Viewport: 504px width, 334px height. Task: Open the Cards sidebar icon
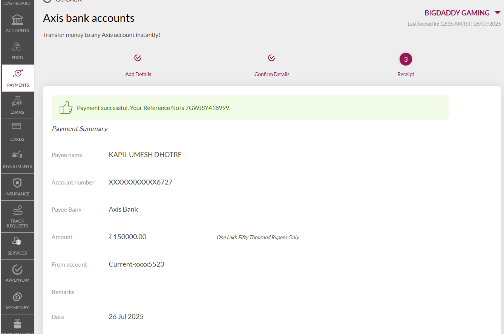pos(17,126)
